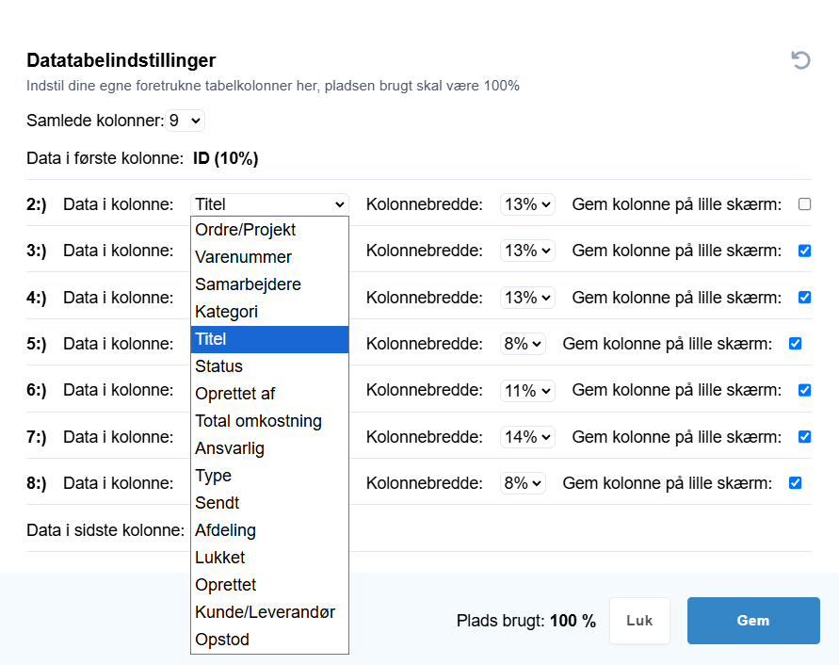
Task: Toggle hide on small screen for column 2
Action: [x=804, y=204]
